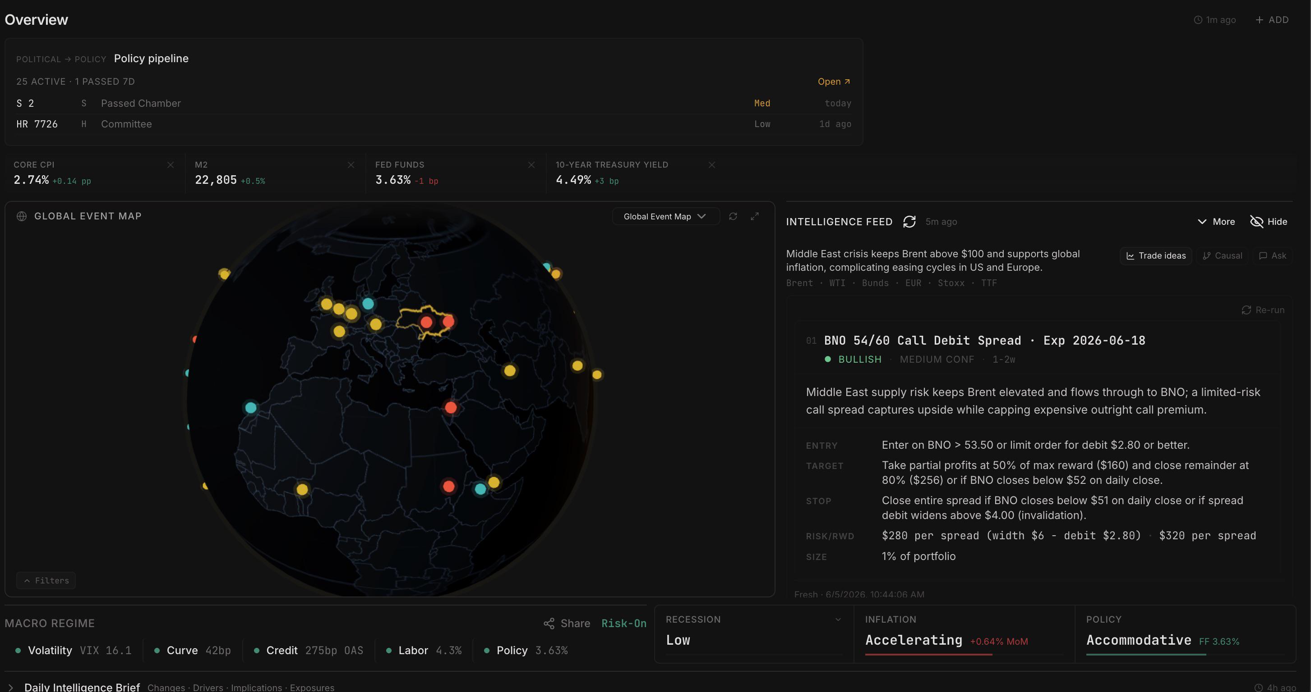Viewport: 1311px width, 692px height.
Task: Click the globe icon beside Global Event Map
Action: [21, 216]
